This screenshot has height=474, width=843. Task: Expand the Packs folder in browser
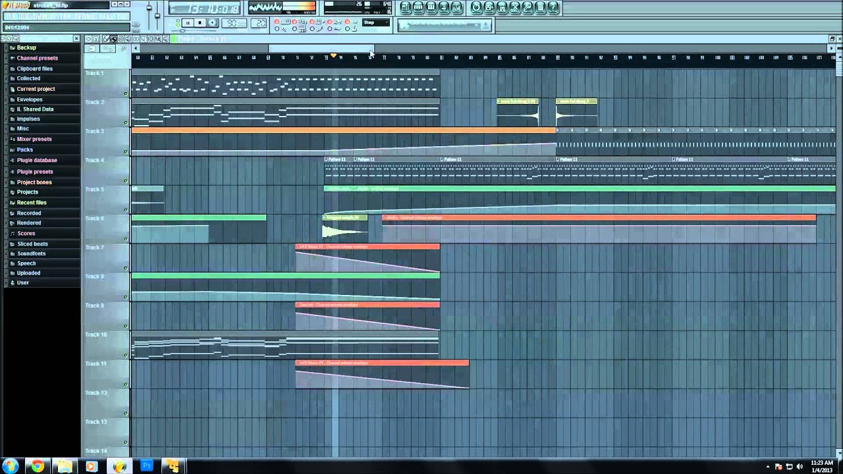click(x=24, y=149)
